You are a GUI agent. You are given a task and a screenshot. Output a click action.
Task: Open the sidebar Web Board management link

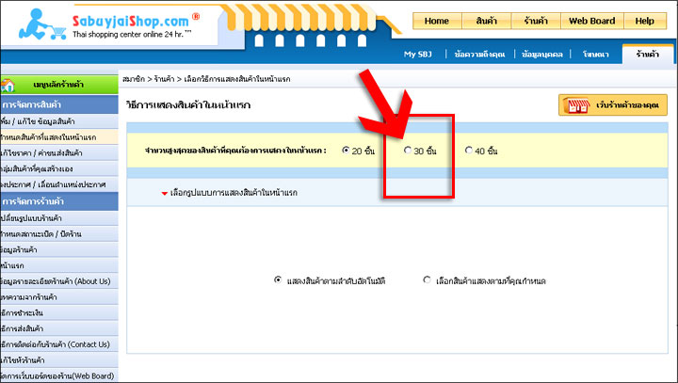pyautogui.click(x=58, y=376)
